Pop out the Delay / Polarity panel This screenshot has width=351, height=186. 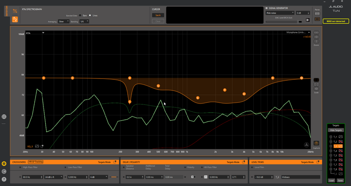pos(244,162)
